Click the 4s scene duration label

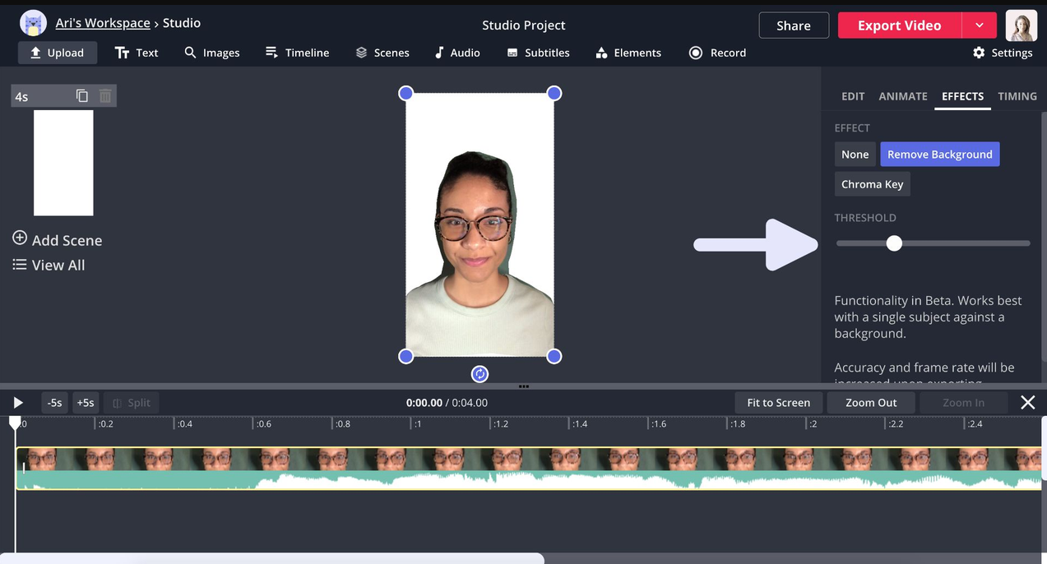[x=21, y=97]
